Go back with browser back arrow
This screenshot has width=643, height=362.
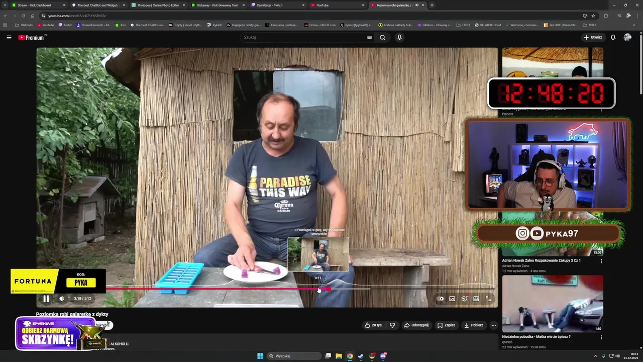[x=6, y=16]
